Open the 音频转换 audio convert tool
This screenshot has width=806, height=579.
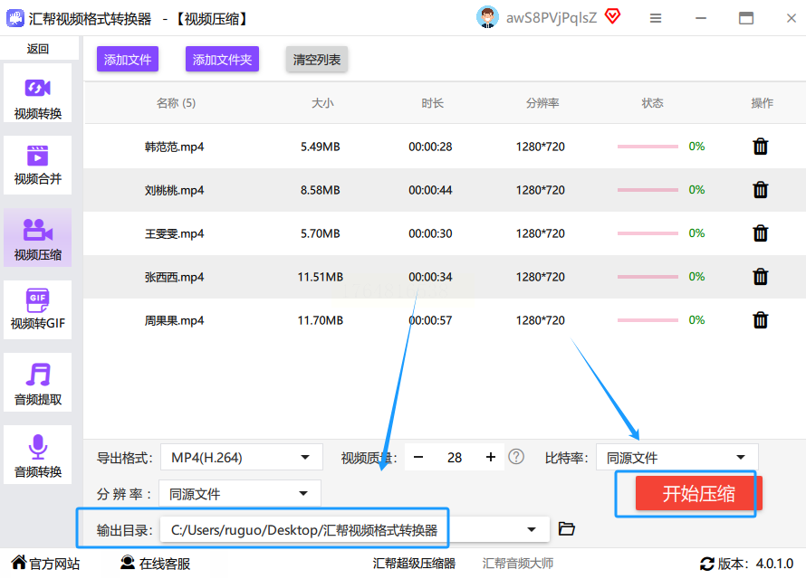tap(37, 455)
